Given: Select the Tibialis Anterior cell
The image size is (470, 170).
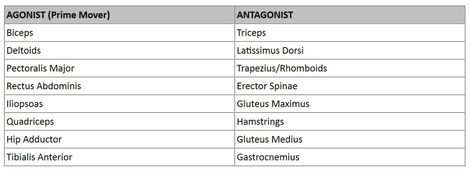Looking at the screenshot, I should click(x=40, y=157).
